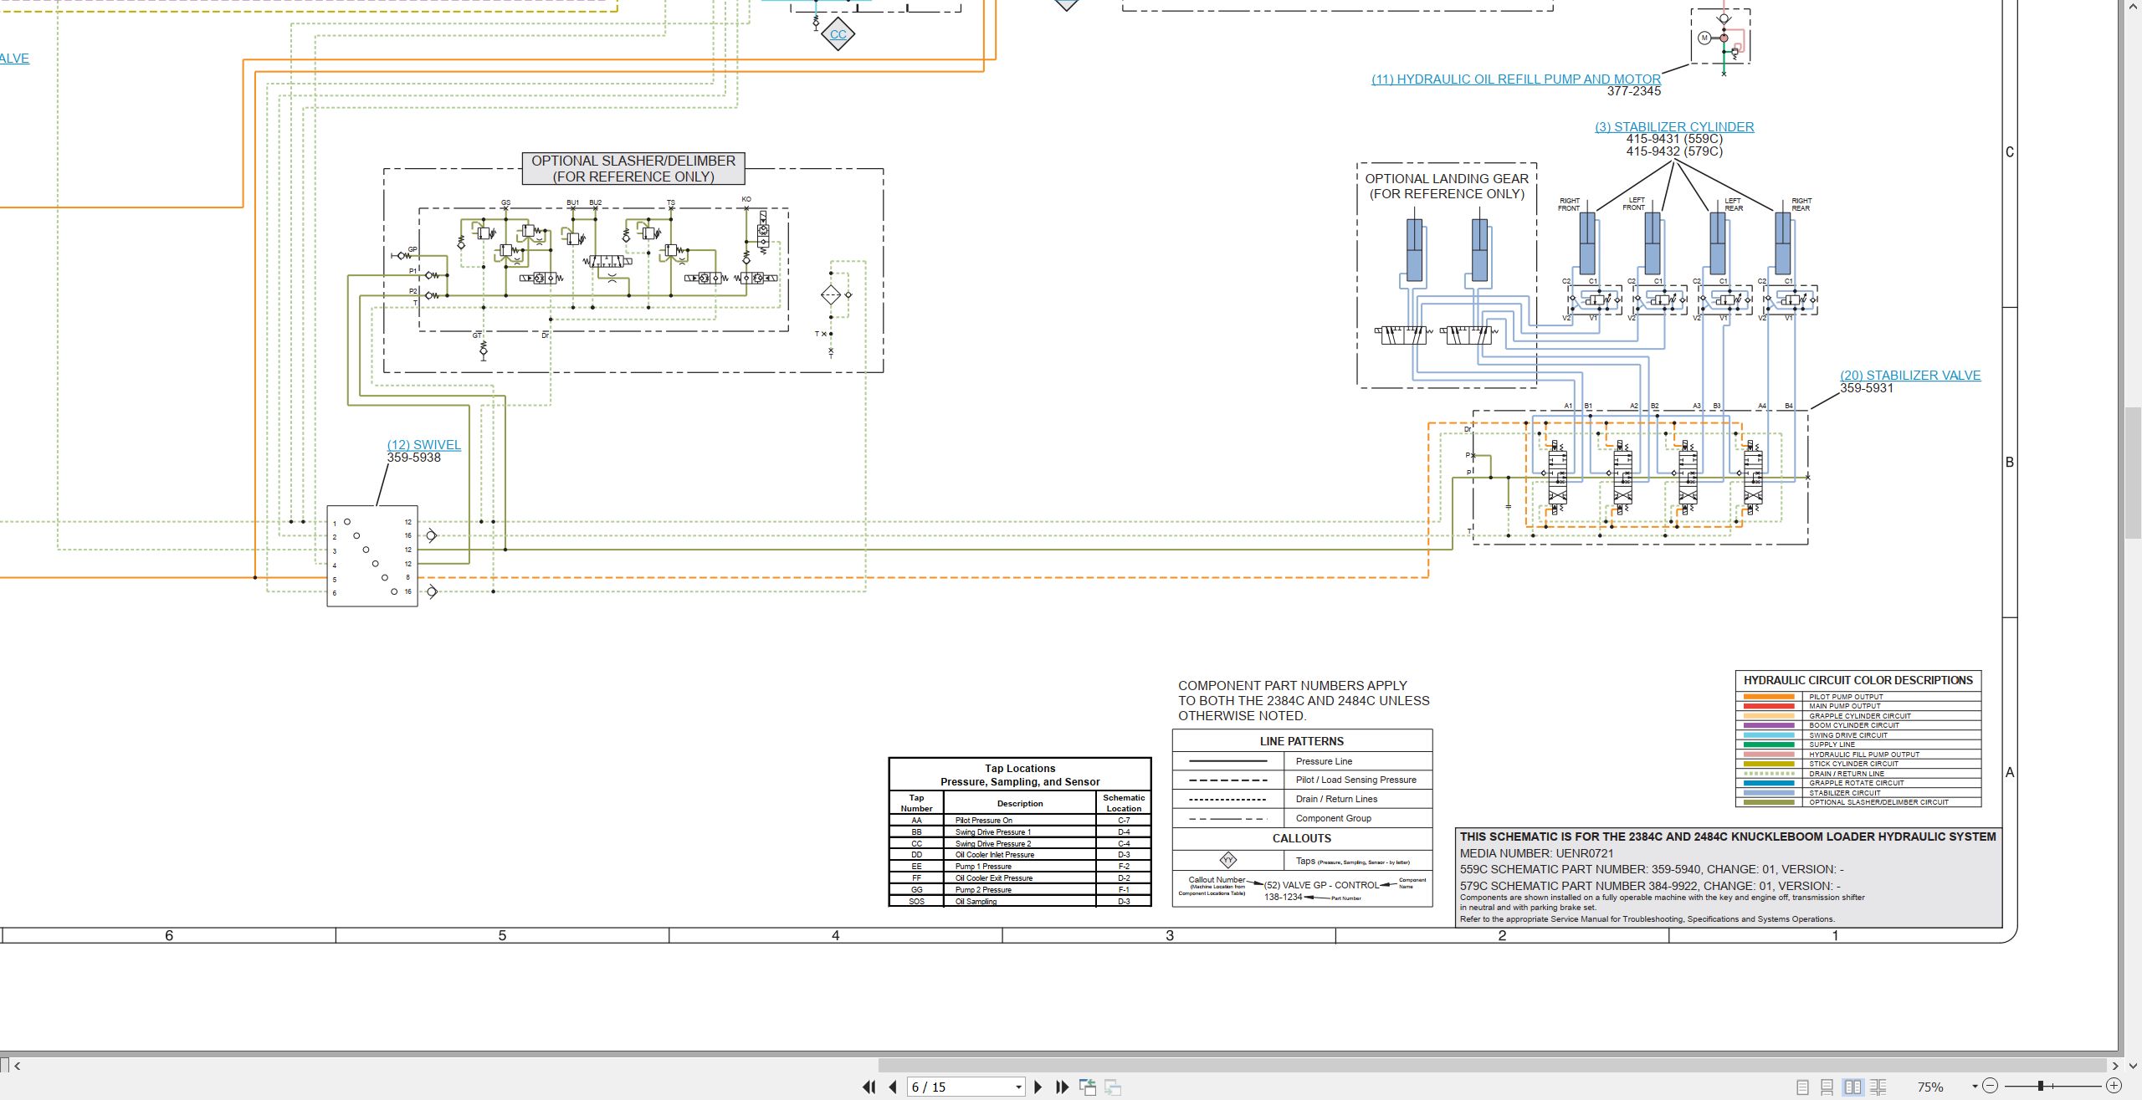Click the horizontal scrollbar thumb
This screenshot has width=2142, height=1100.
click(x=1491, y=1066)
